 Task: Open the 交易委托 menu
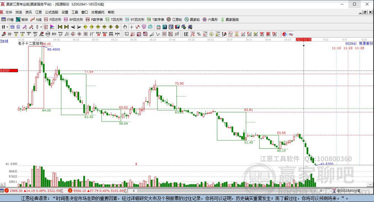tap(98, 12)
